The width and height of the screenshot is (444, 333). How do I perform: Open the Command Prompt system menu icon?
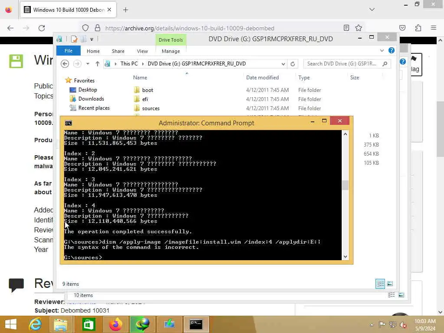(68, 123)
